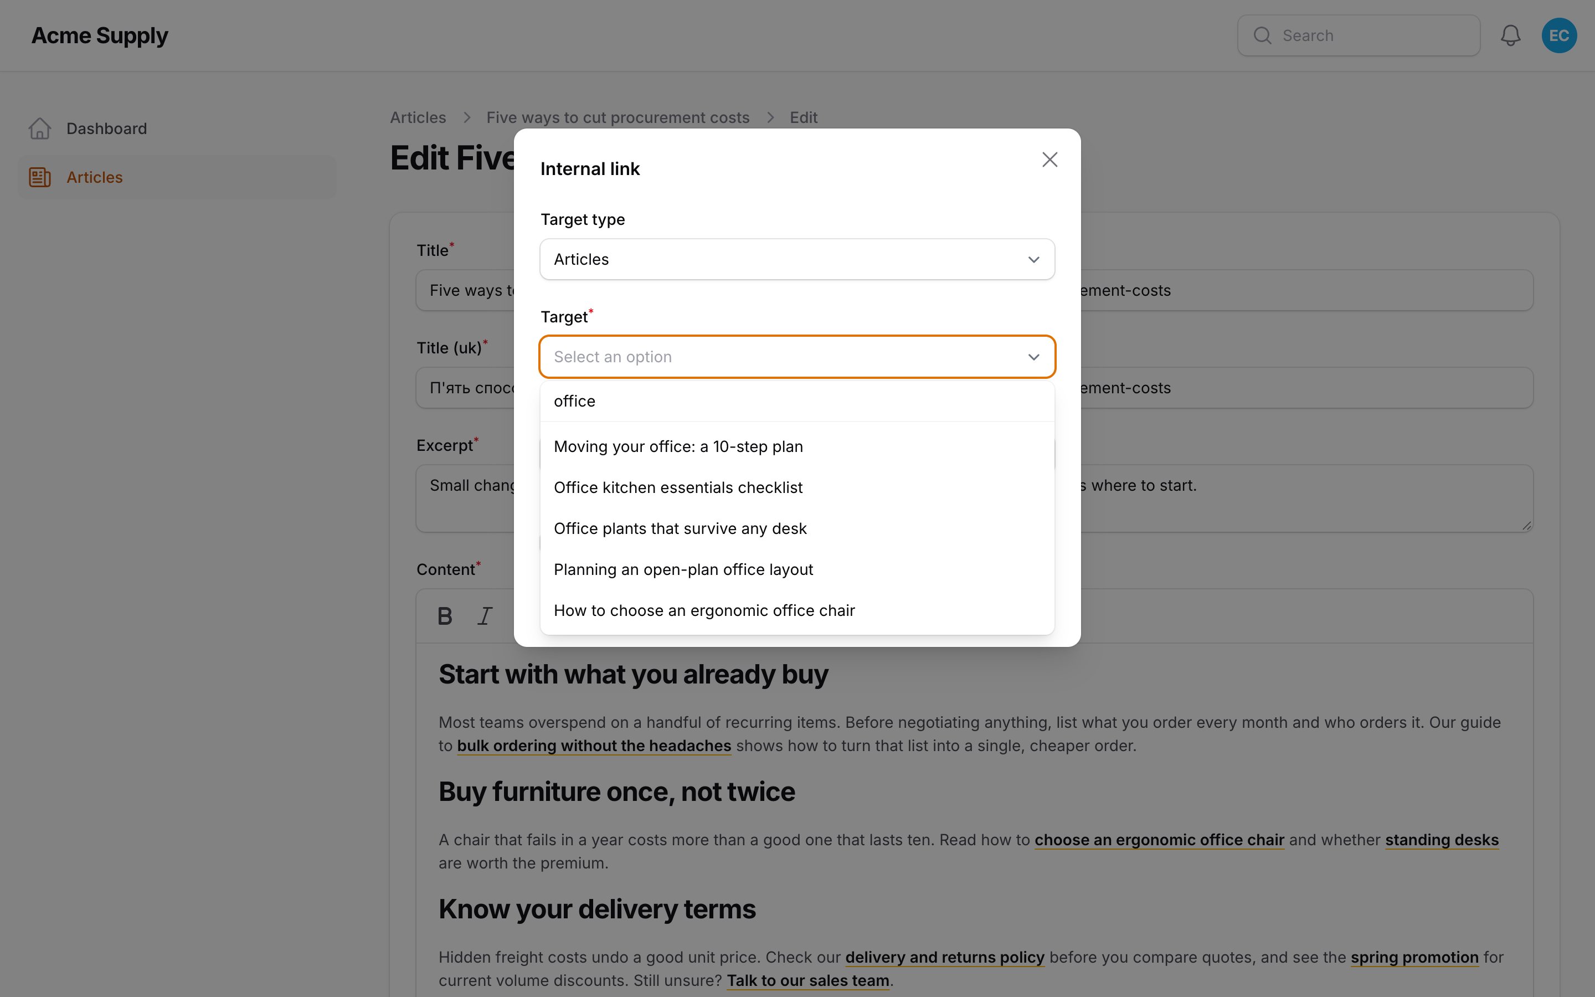The width and height of the screenshot is (1595, 997).
Task: Select Office kitchen essentials checklist
Action: (x=797, y=487)
